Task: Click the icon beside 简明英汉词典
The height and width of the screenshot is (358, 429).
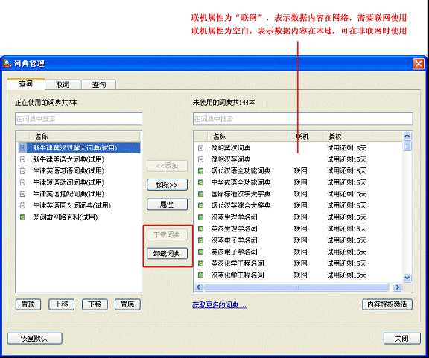Action: (200, 148)
